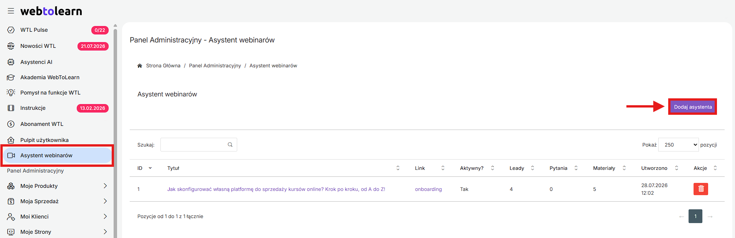
Task: Click the Asystent webinarów breadcrumb
Action: [x=273, y=66]
